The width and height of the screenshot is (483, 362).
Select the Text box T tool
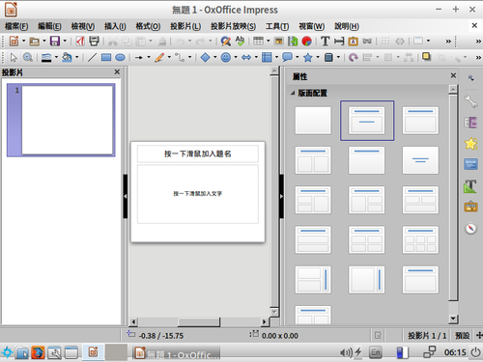point(326,41)
